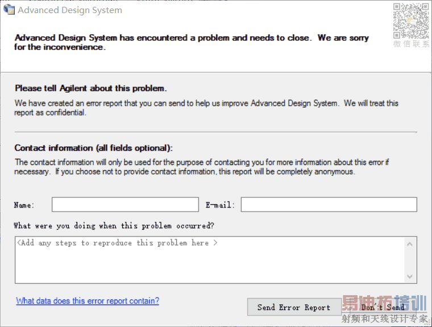Click the Advanced Design System title bar icon
Screen dimensions: 432x327
9,10
